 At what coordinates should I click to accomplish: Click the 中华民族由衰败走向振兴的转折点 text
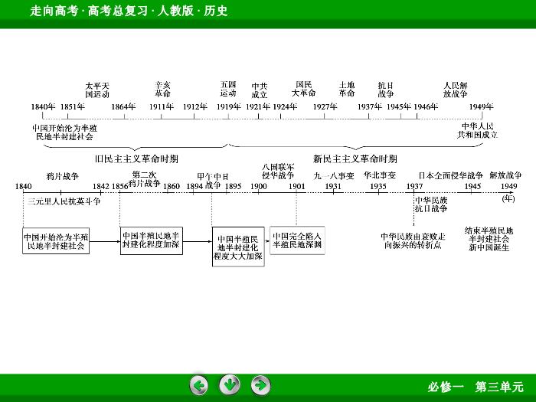click(413, 241)
